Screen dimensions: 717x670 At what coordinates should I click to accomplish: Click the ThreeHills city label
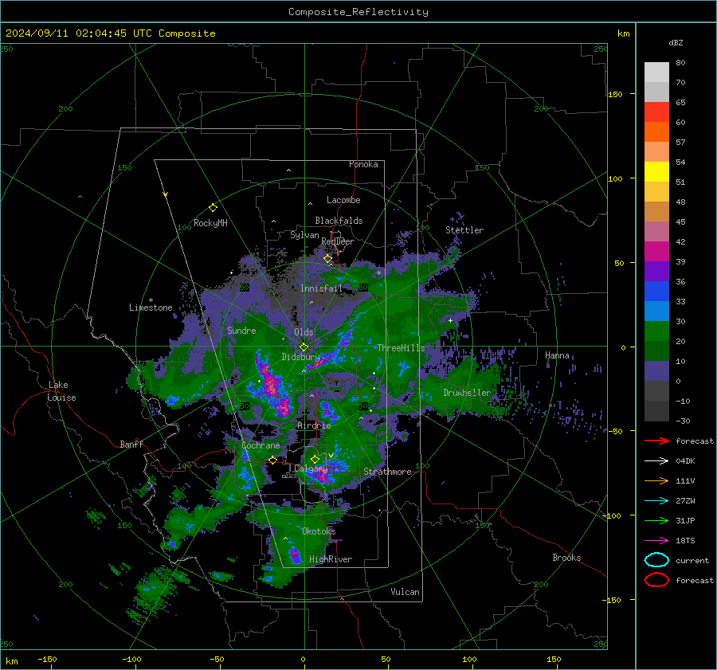coord(401,348)
